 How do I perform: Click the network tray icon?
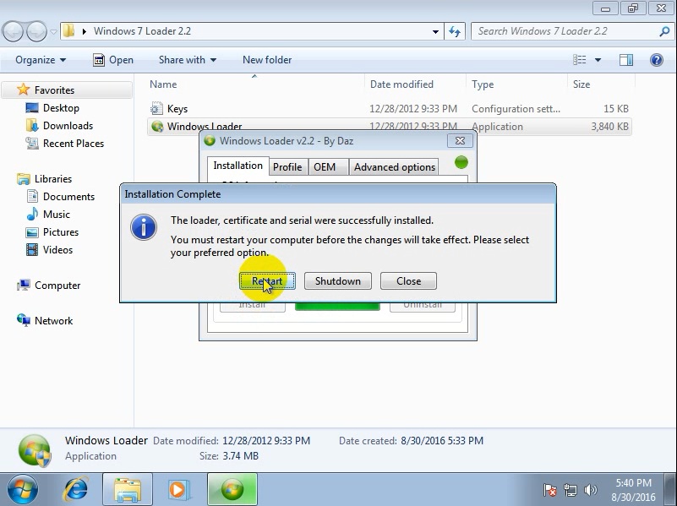tap(571, 490)
